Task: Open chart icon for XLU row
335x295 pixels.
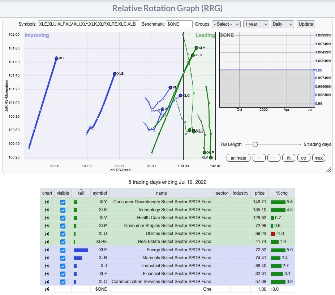Action: pos(47,234)
